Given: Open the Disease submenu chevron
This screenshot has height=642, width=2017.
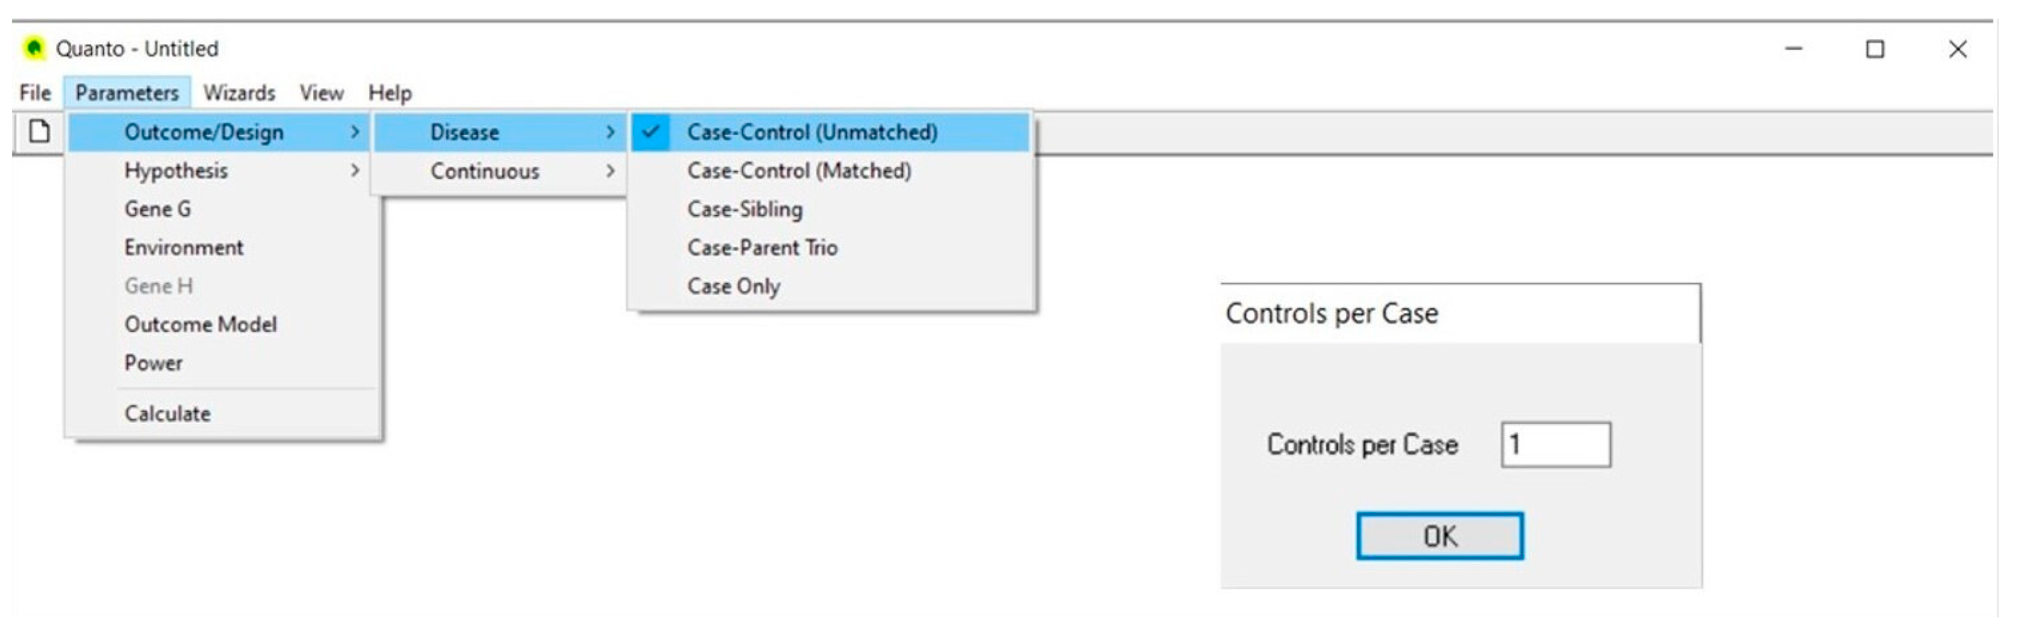Looking at the screenshot, I should [x=611, y=132].
